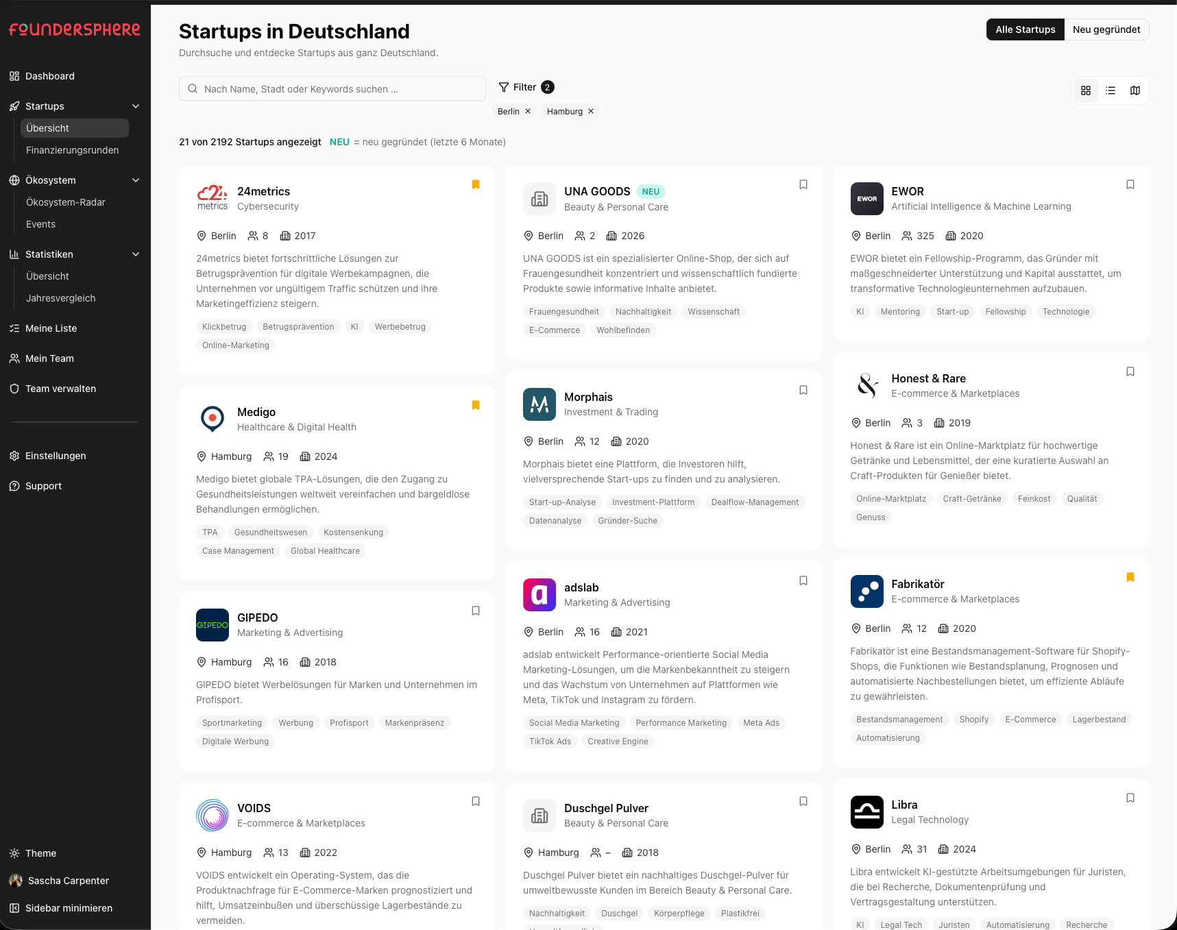Click the Klickbetrug tag
1177x930 pixels.
[x=224, y=327]
